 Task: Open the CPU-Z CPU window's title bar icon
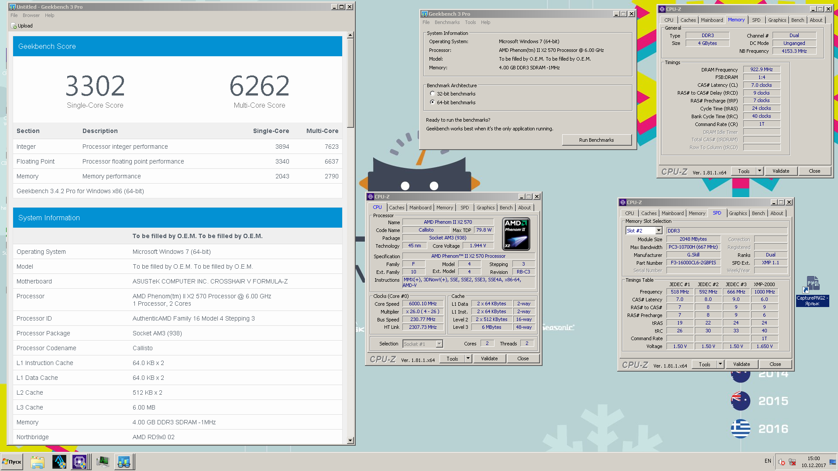click(371, 197)
